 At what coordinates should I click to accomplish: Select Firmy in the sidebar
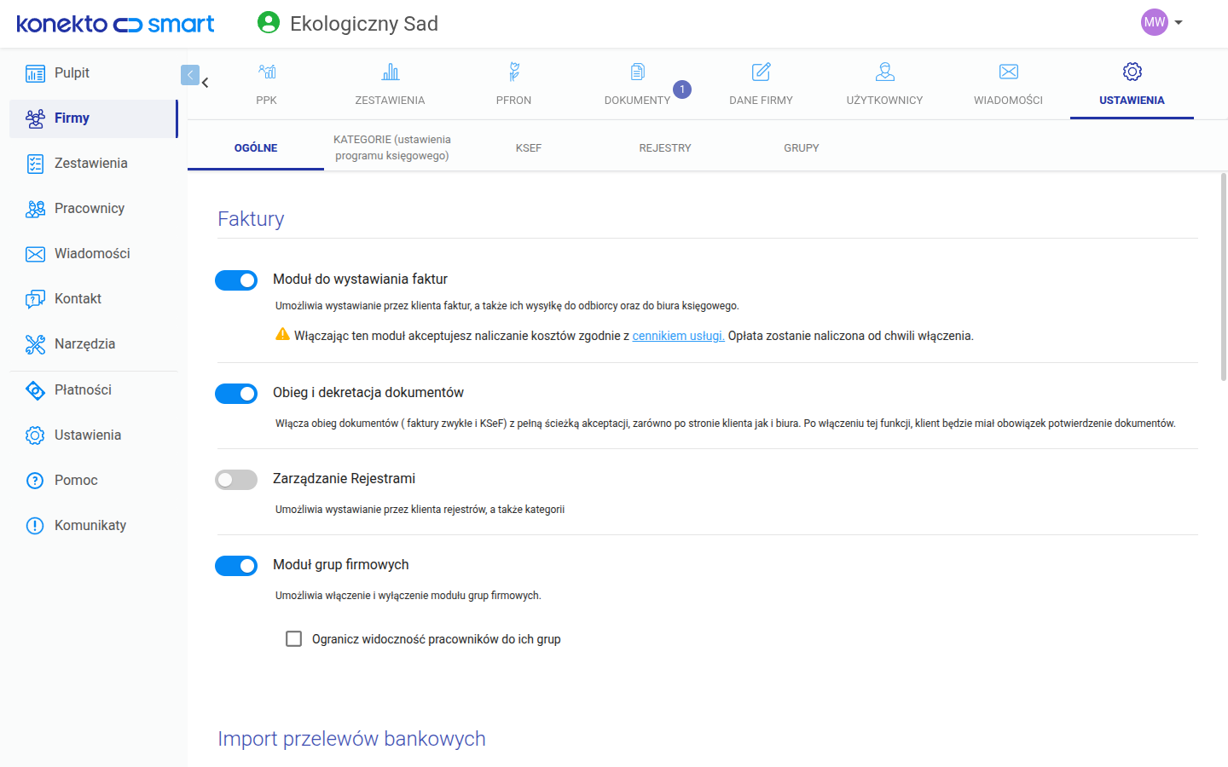(94, 118)
